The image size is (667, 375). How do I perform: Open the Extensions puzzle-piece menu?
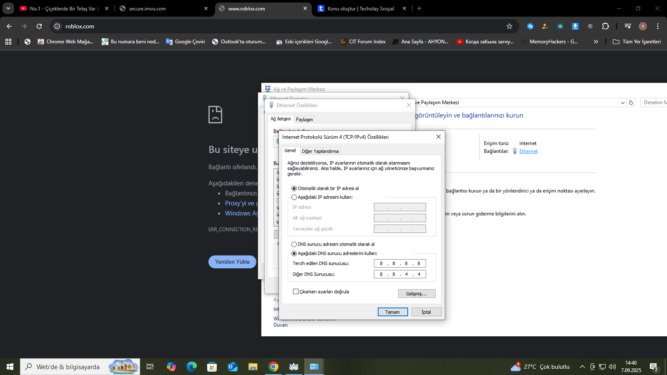(x=606, y=26)
